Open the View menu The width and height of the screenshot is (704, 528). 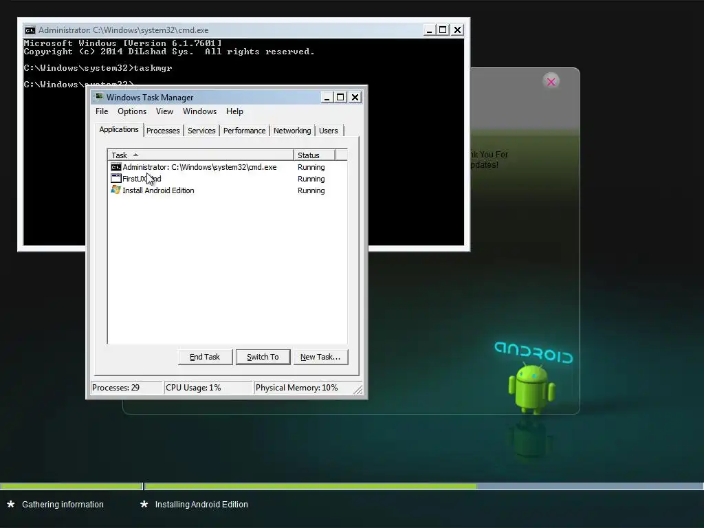(164, 111)
